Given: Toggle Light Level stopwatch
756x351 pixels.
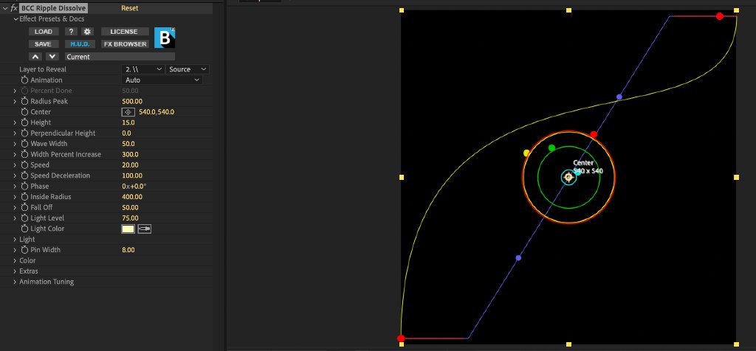Looking at the screenshot, I should [24, 218].
